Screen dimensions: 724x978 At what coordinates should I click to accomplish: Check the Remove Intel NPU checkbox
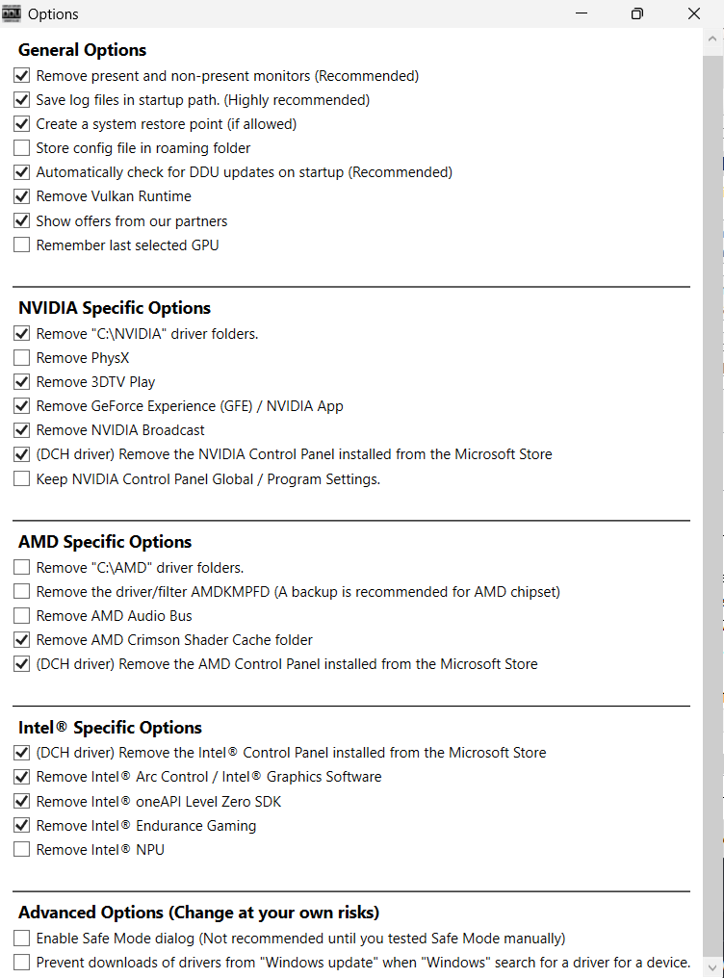point(22,850)
